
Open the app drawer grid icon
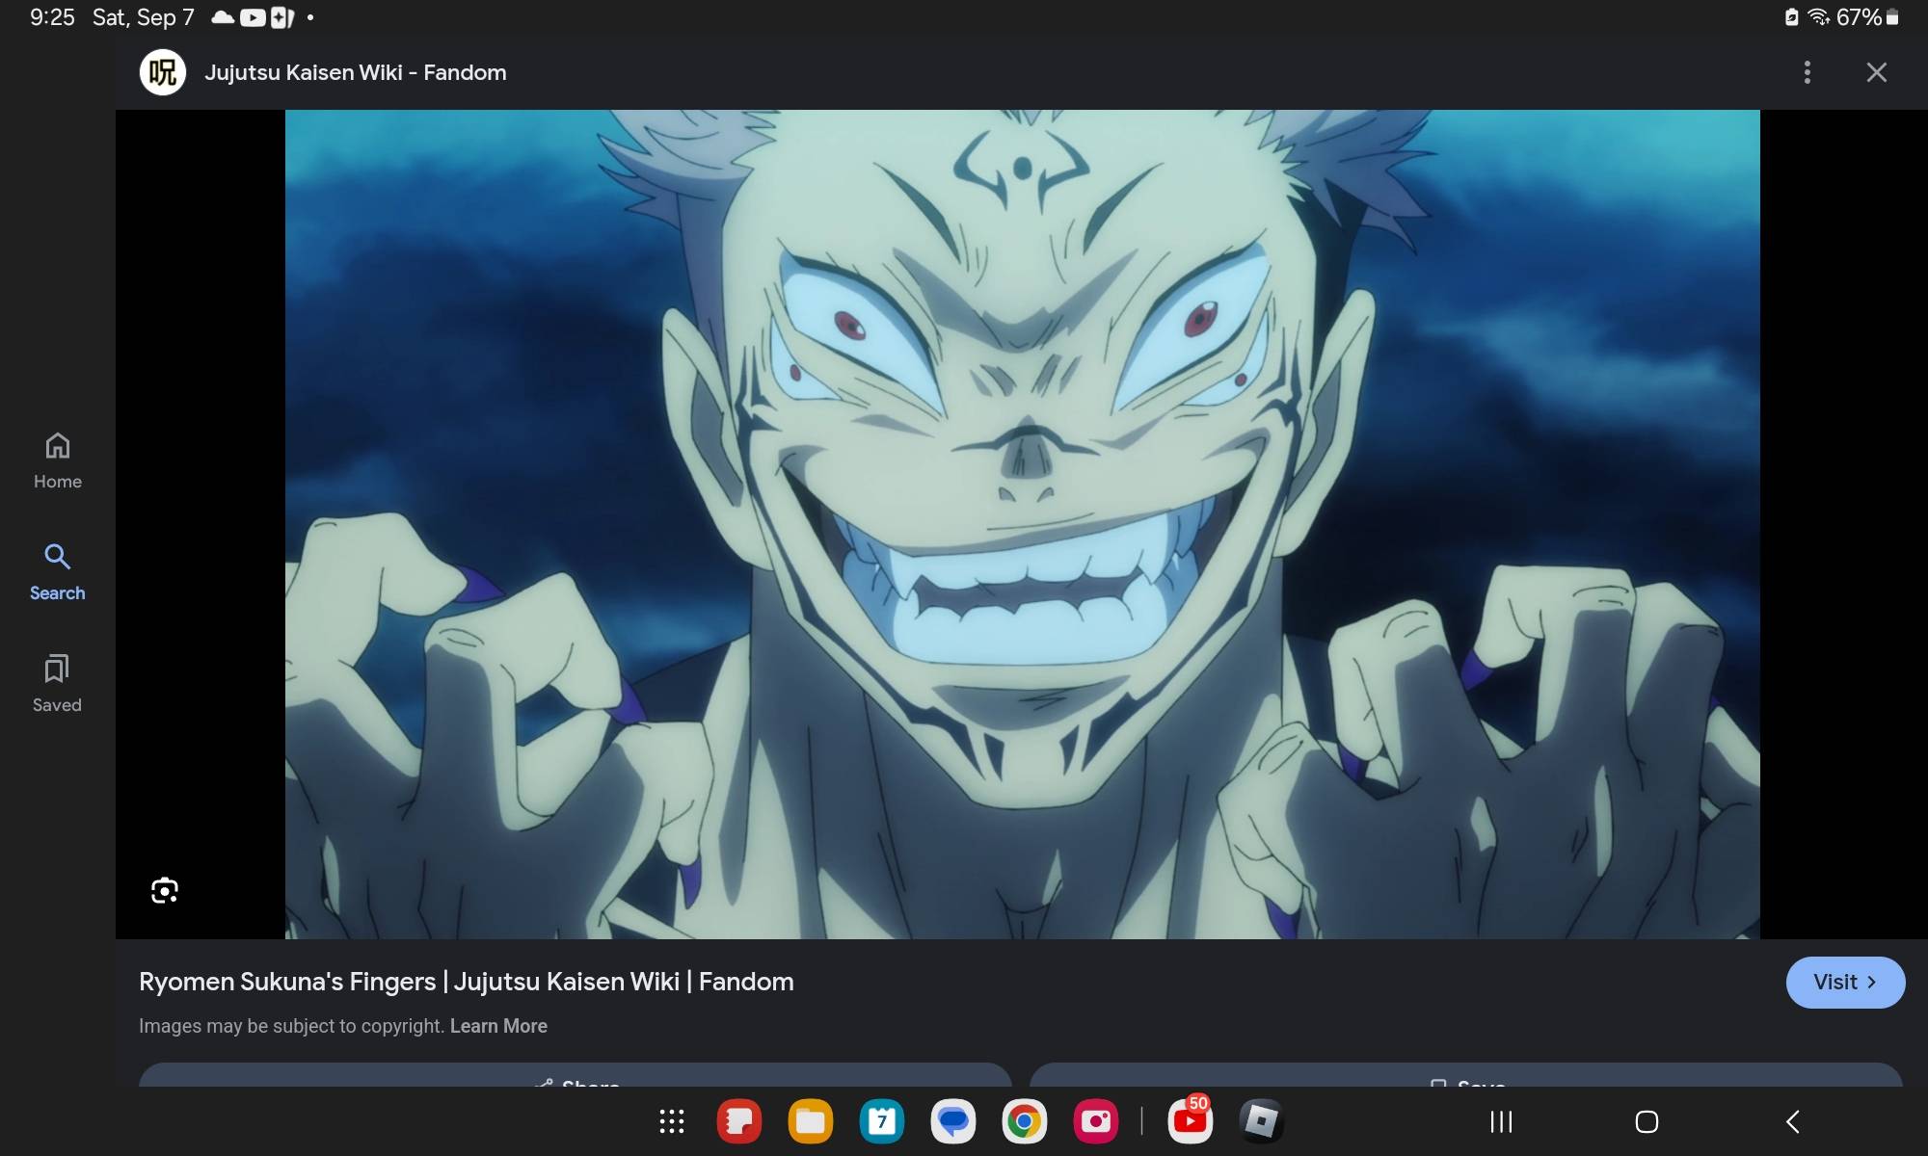coord(672,1121)
